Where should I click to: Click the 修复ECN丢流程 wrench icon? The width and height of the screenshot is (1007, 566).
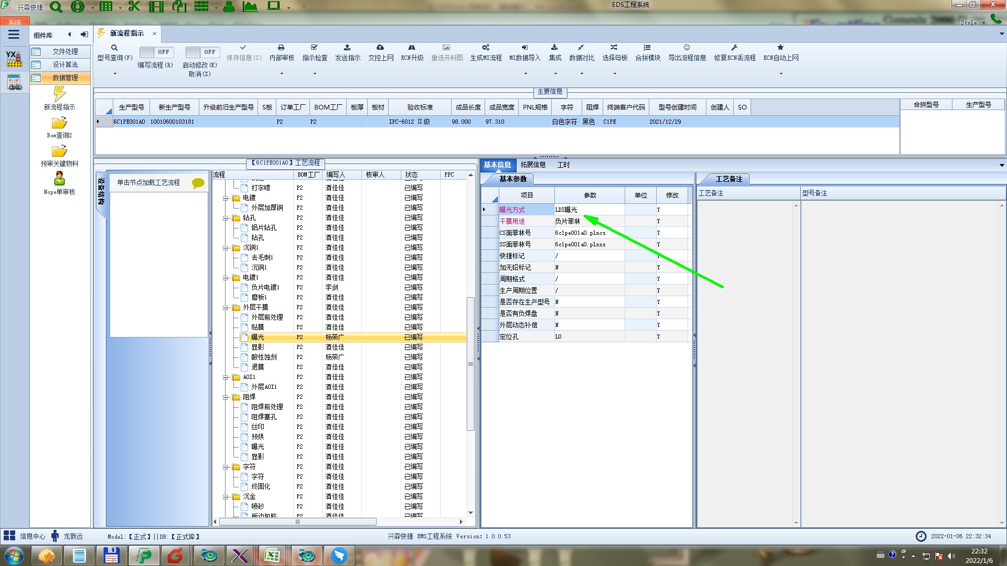pos(734,48)
